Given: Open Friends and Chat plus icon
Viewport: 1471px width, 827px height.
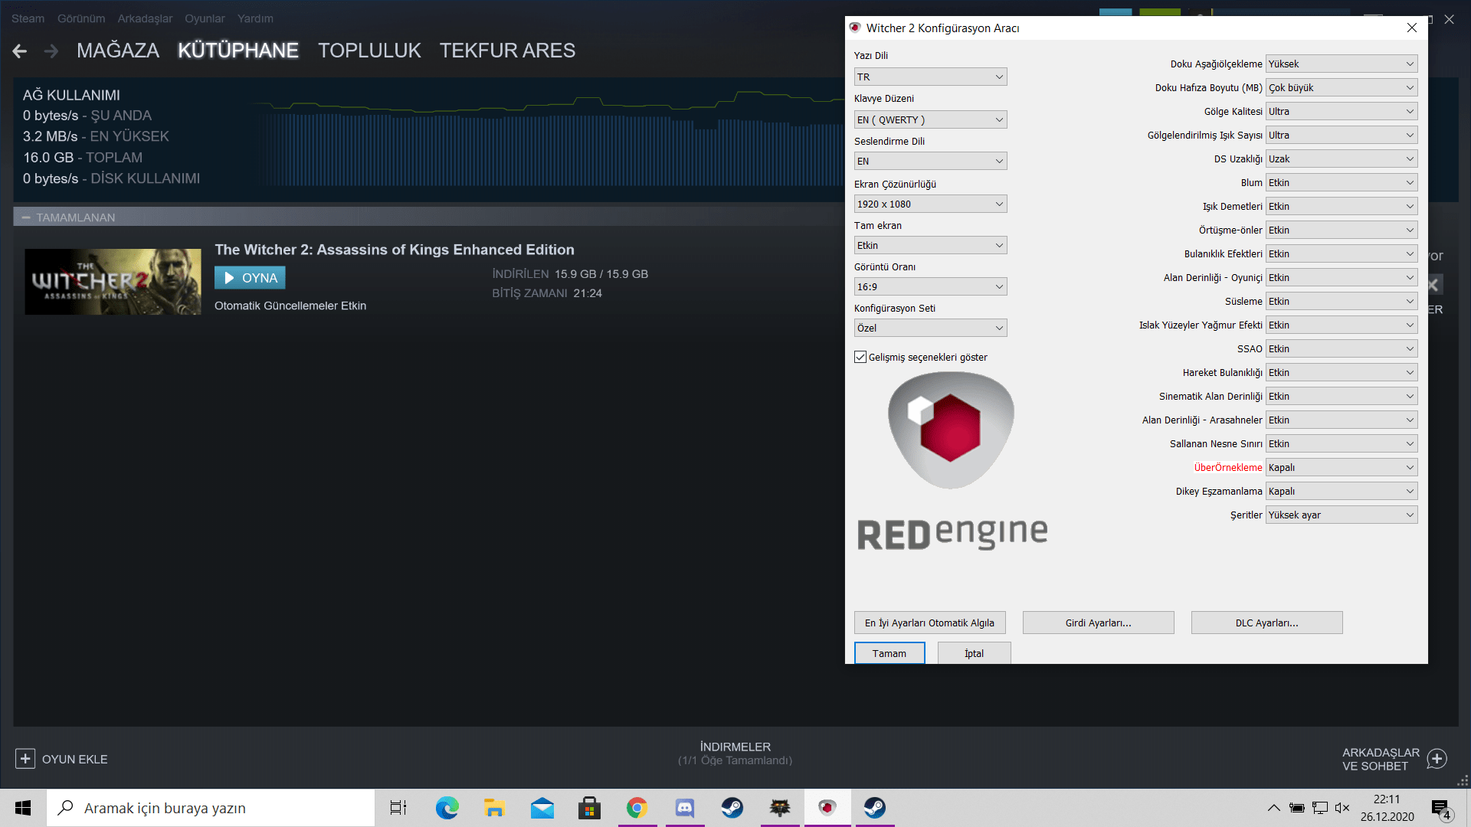Looking at the screenshot, I should [1437, 759].
